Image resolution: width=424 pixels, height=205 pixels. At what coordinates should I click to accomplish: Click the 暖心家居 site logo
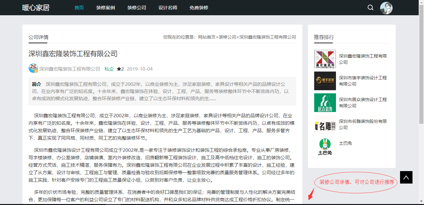36,7
